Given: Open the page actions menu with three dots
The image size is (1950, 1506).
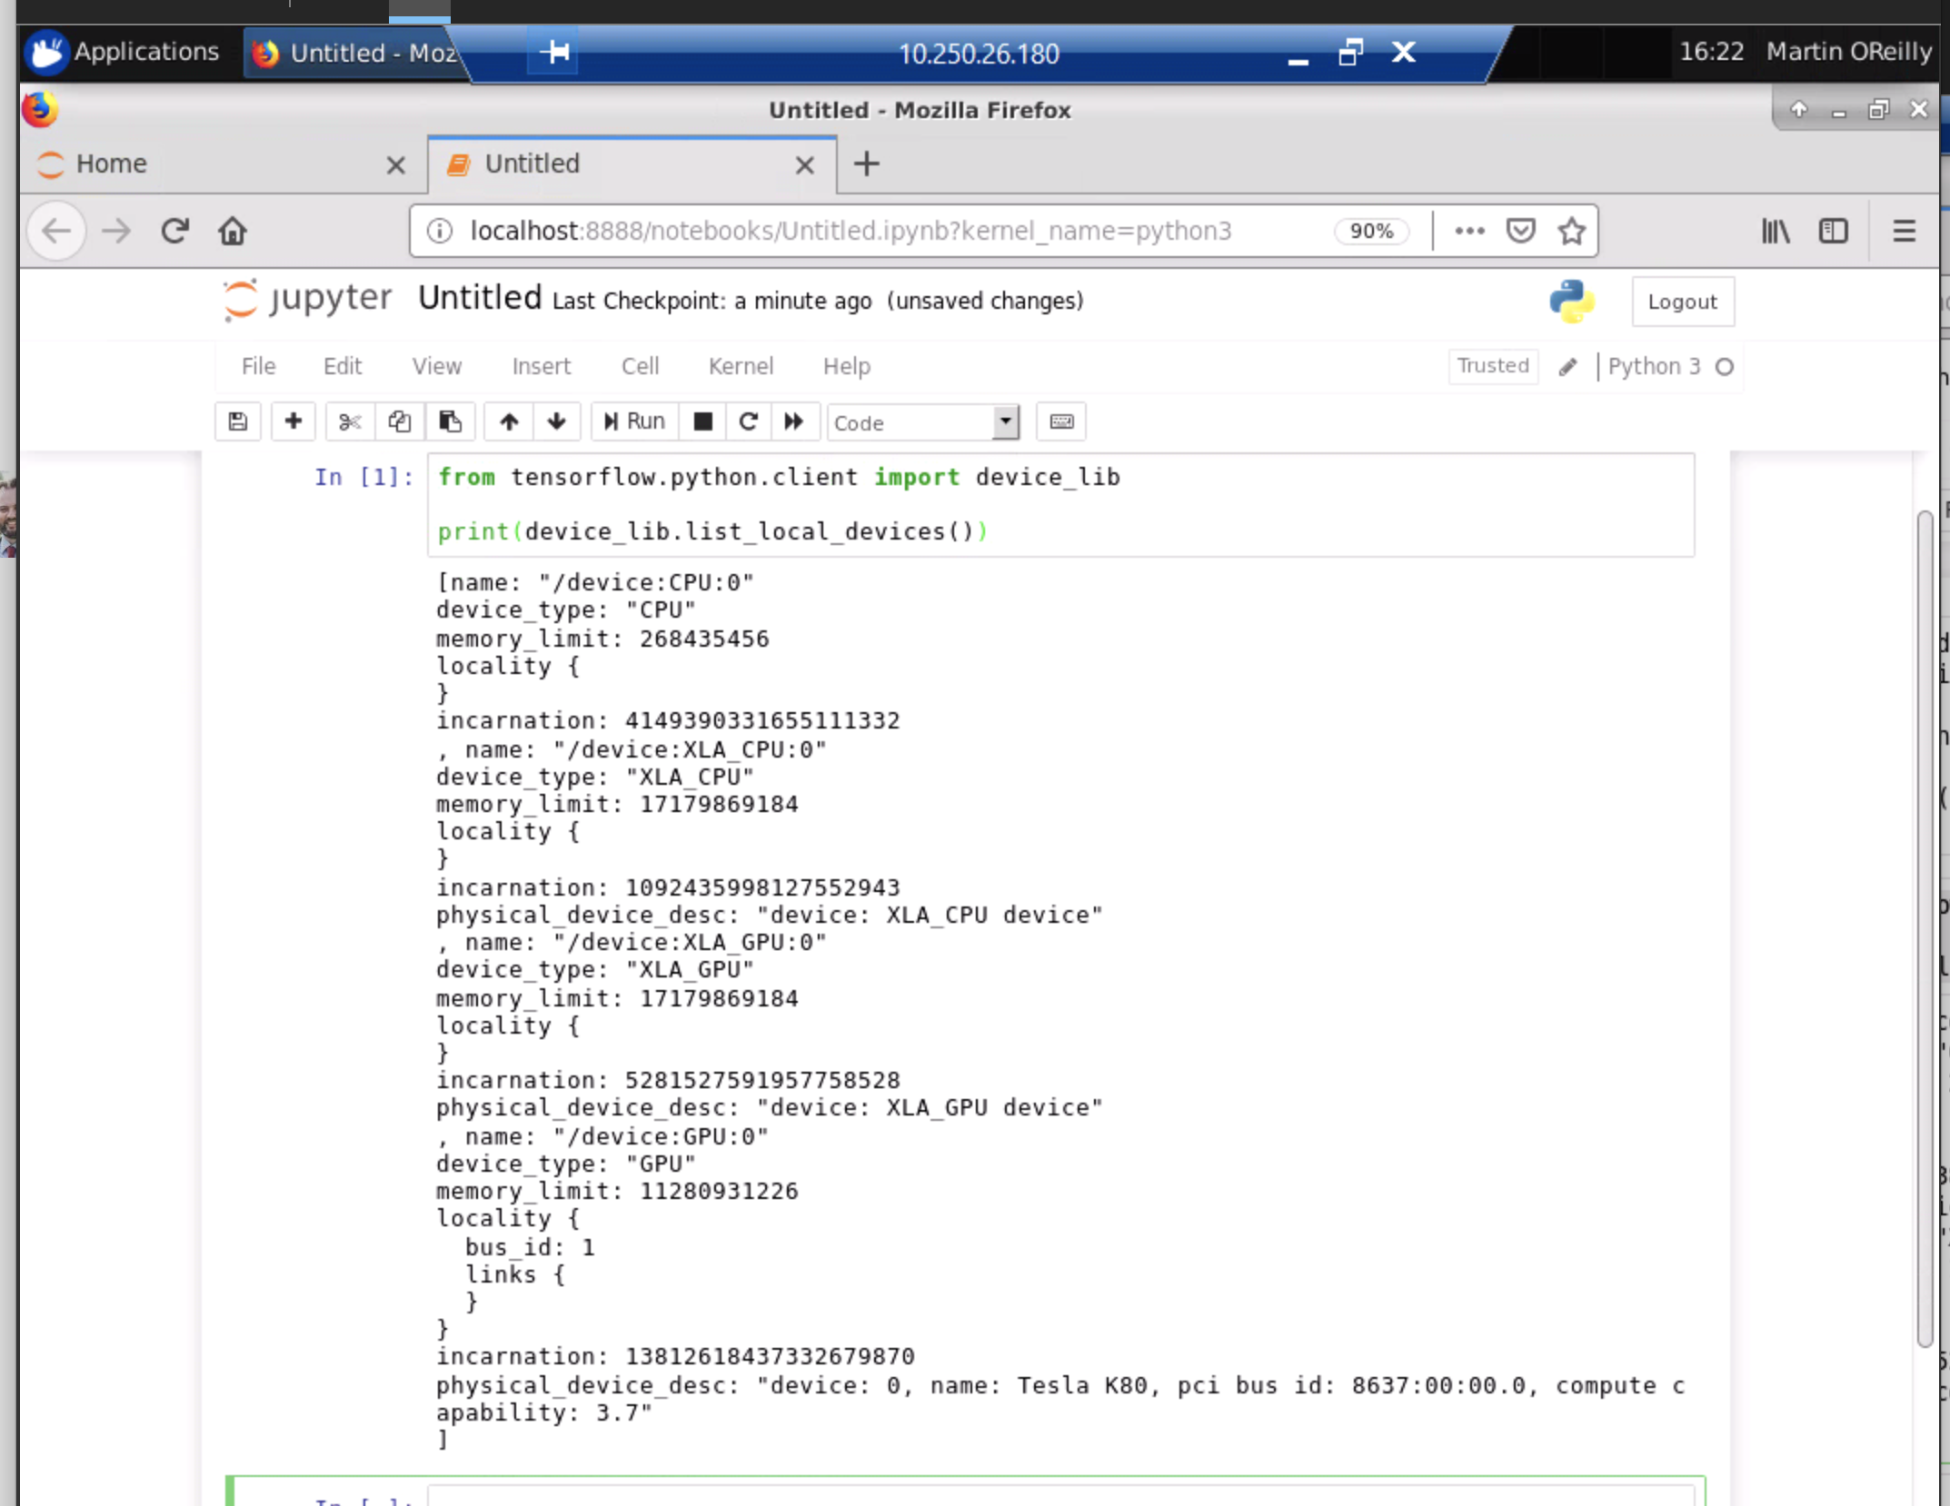Looking at the screenshot, I should 1468,231.
